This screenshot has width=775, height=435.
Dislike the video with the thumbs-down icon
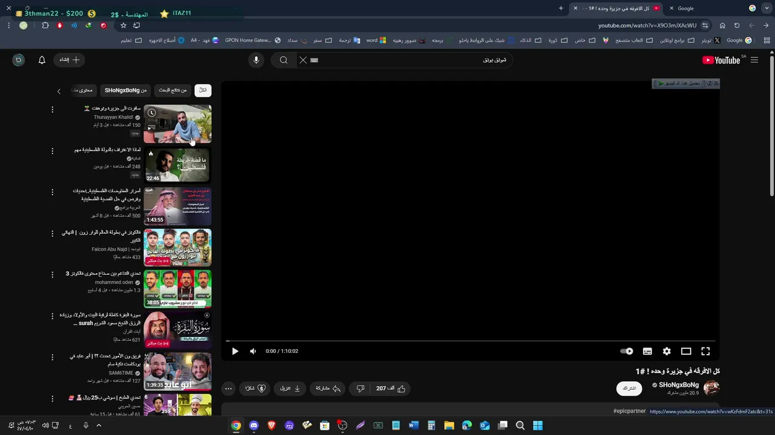pyautogui.click(x=360, y=388)
